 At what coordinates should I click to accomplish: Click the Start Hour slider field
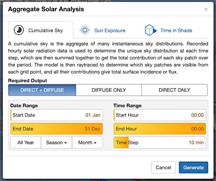(x=160, y=115)
